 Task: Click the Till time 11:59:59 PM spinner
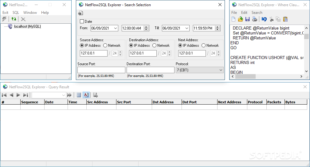pos(218,28)
